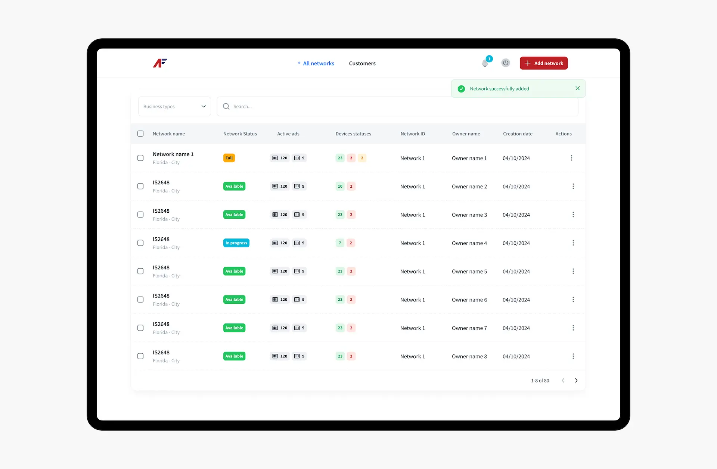Select the All networks tab
Screen dimensions: 717x469
[318, 63]
